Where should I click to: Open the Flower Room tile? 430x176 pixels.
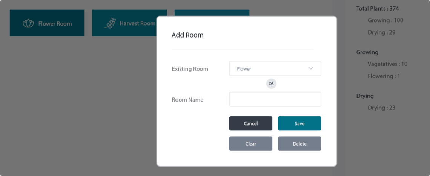coord(47,23)
